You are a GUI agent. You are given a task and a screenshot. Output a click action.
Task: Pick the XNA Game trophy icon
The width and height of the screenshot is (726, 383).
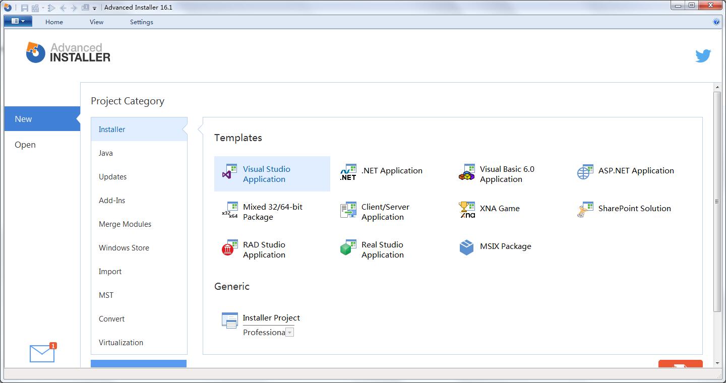pos(467,210)
